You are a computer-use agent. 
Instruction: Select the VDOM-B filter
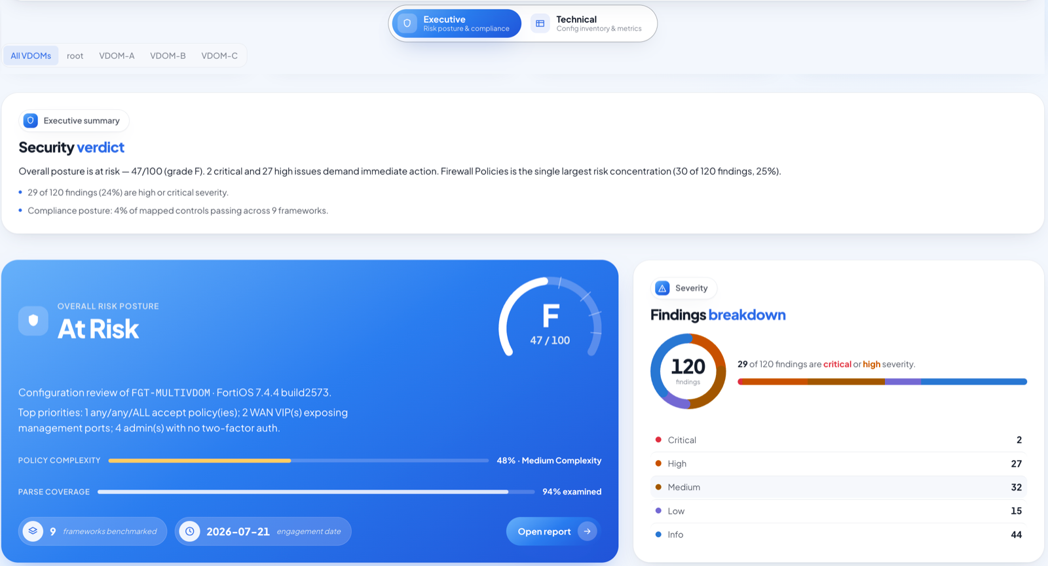pyautogui.click(x=168, y=56)
